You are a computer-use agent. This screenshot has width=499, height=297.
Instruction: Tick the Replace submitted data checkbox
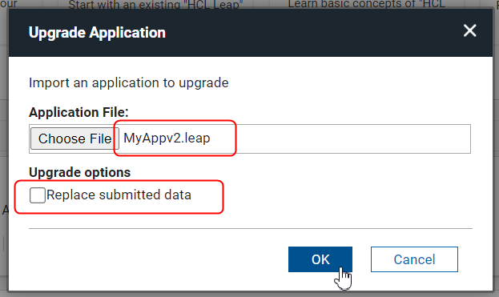pyautogui.click(x=37, y=195)
